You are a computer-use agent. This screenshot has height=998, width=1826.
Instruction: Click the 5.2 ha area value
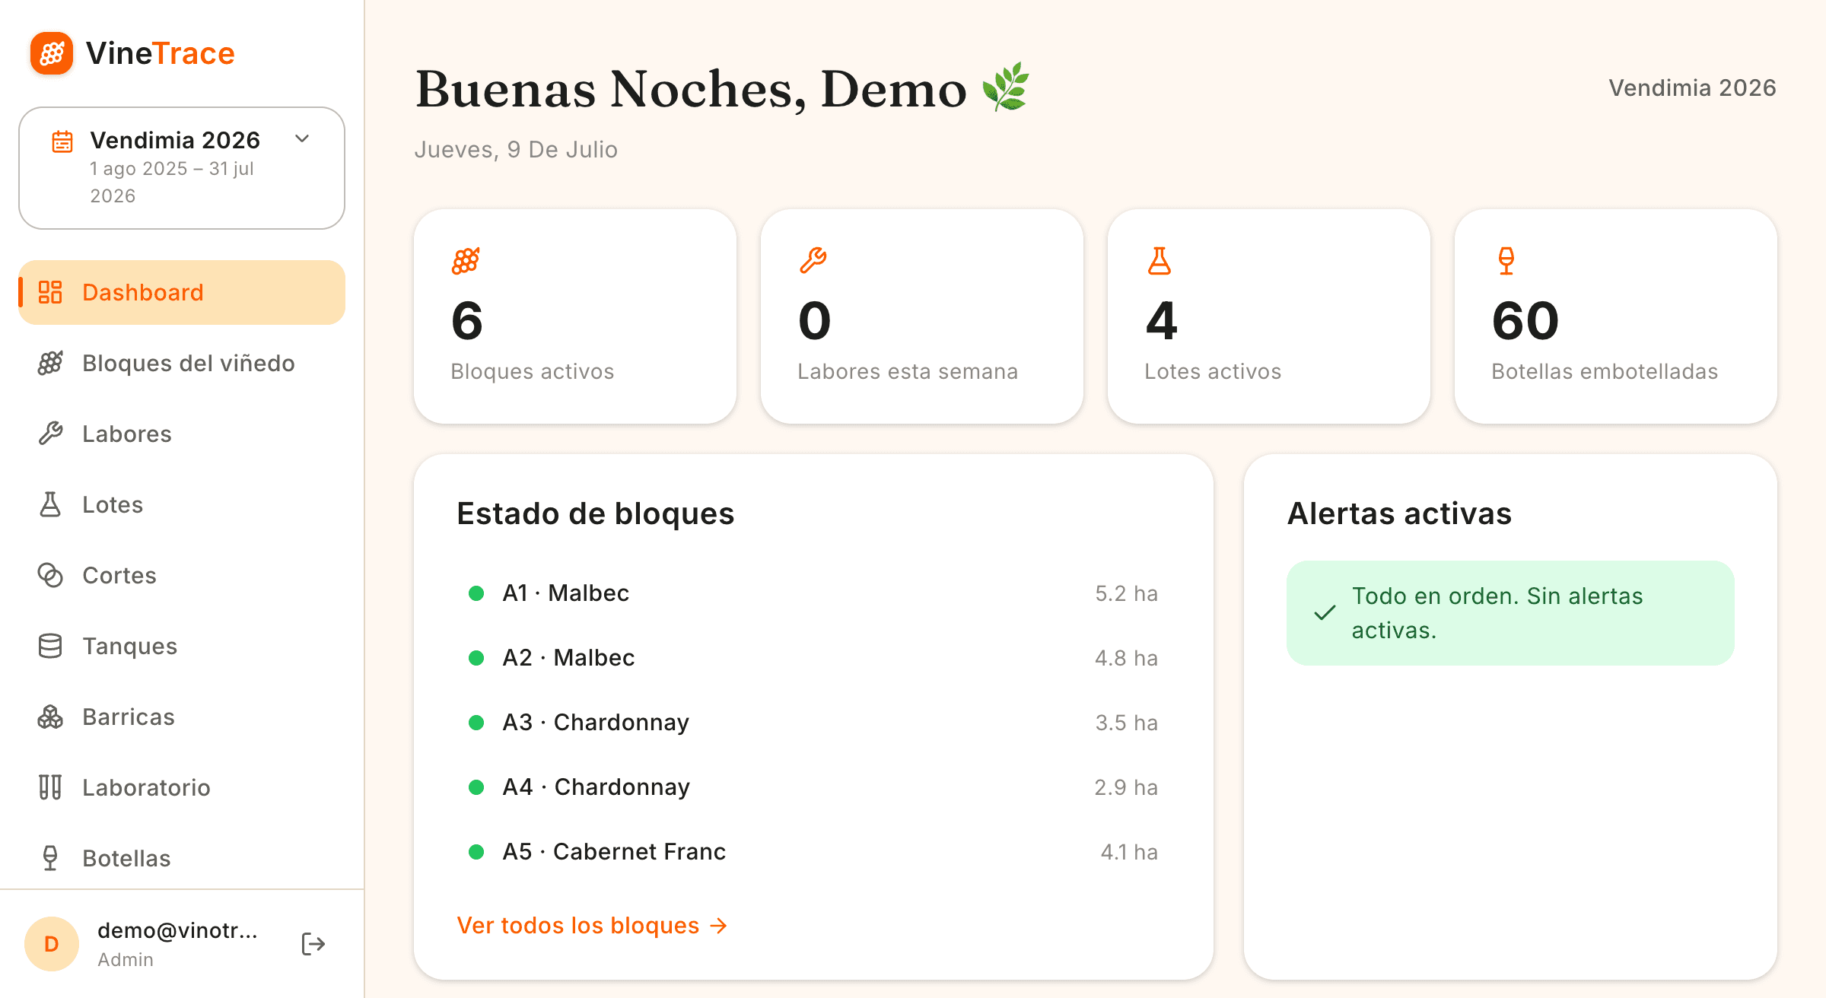(1126, 593)
